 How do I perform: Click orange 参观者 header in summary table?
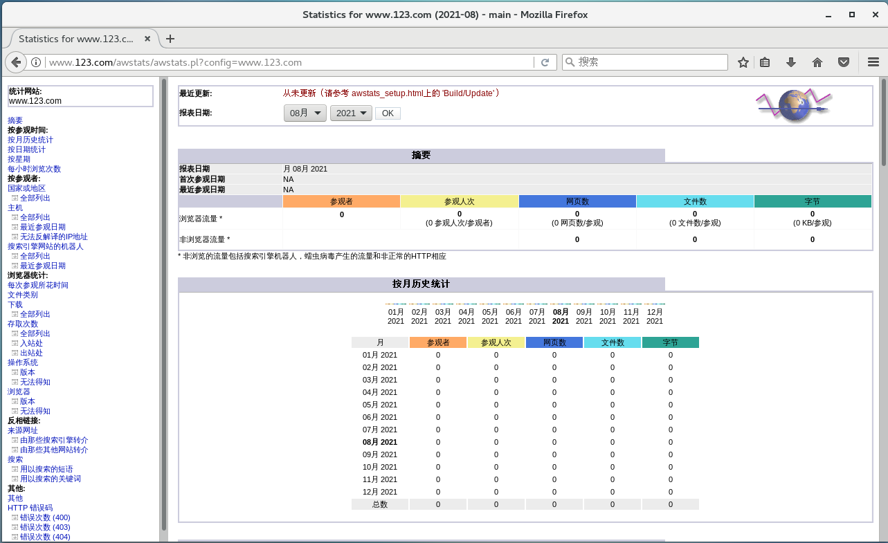click(x=341, y=201)
